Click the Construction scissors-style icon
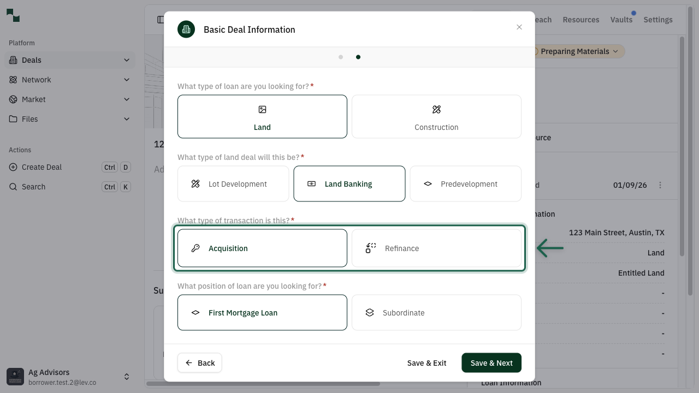 pyautogui.click(x=436, y=109)
